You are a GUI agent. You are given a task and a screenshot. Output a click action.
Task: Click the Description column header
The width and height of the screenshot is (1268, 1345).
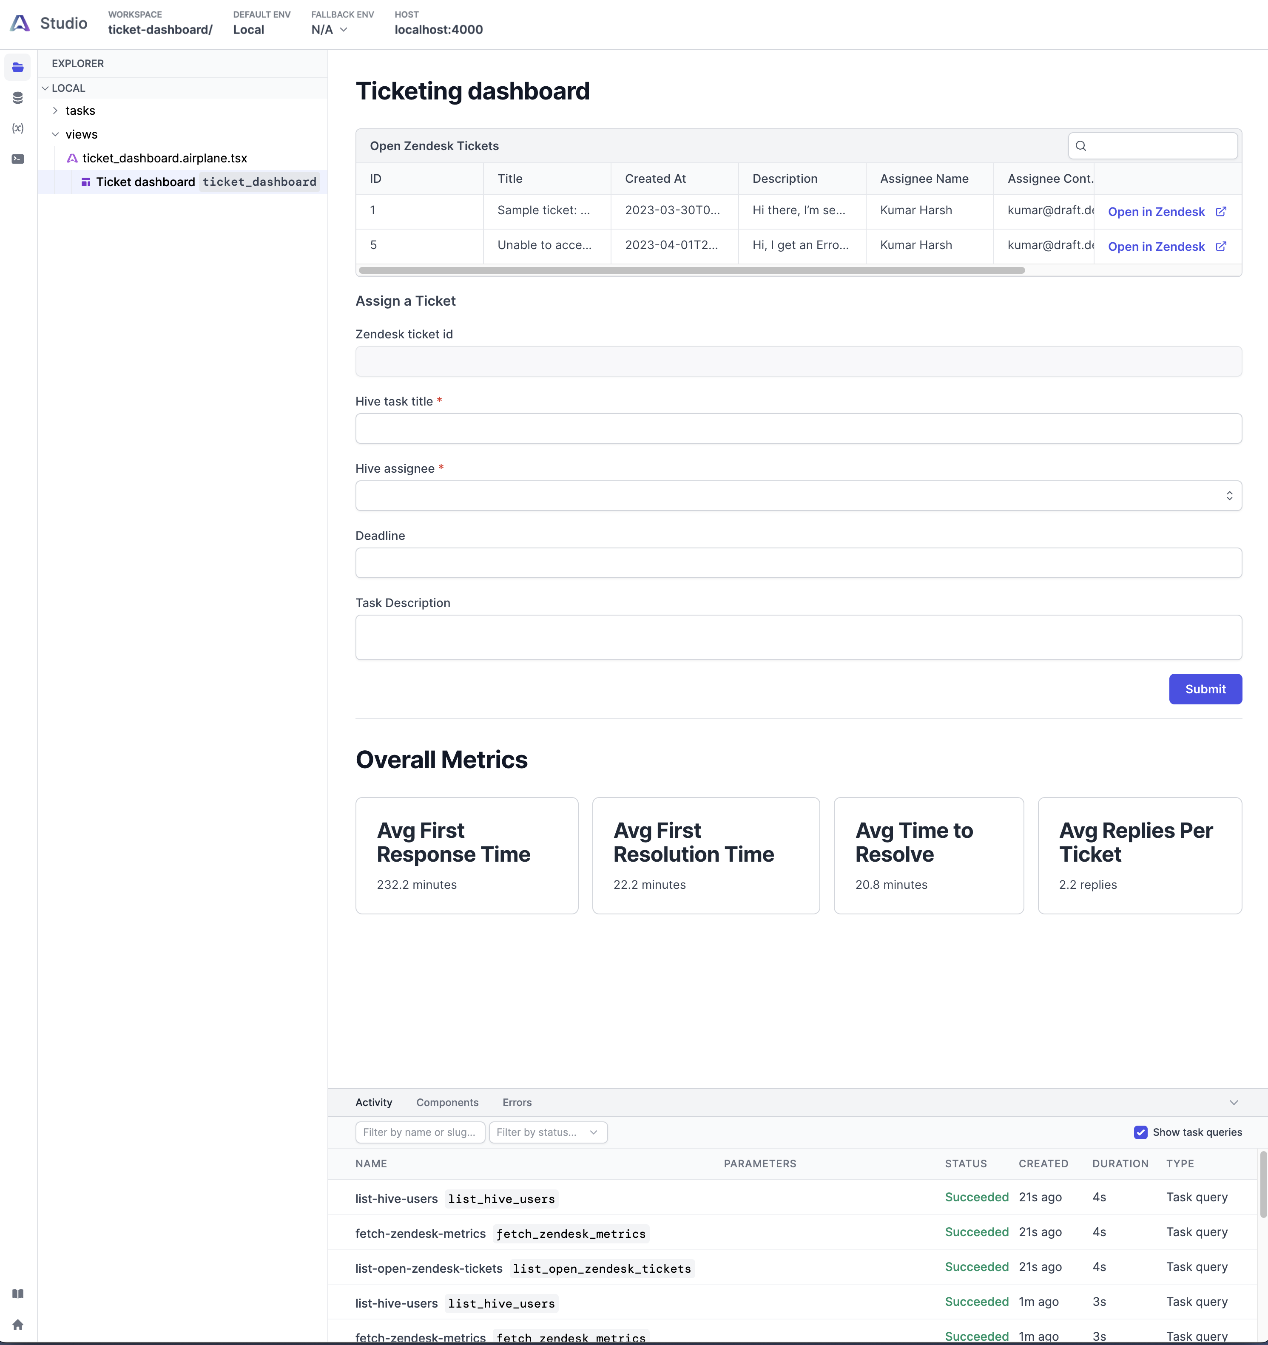(802, 179)
